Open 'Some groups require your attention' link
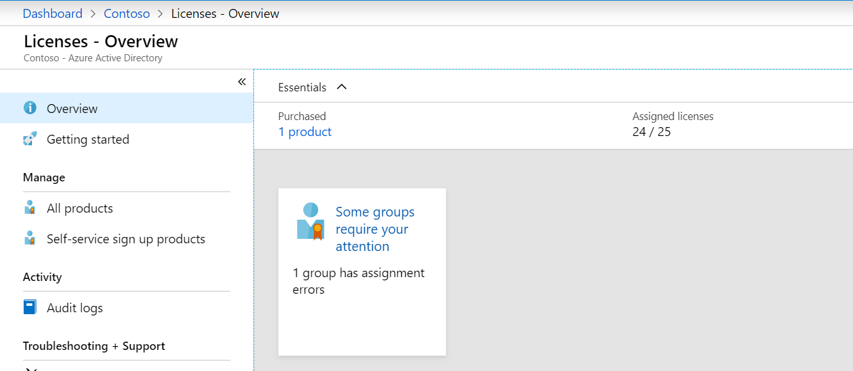The image size is (853, 371). click(x=375, y=229)
